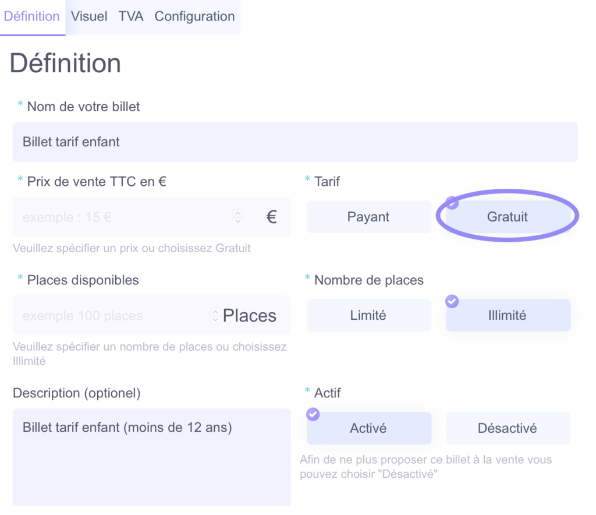Click the Prix de vente TTC field

tap(151, 217)
